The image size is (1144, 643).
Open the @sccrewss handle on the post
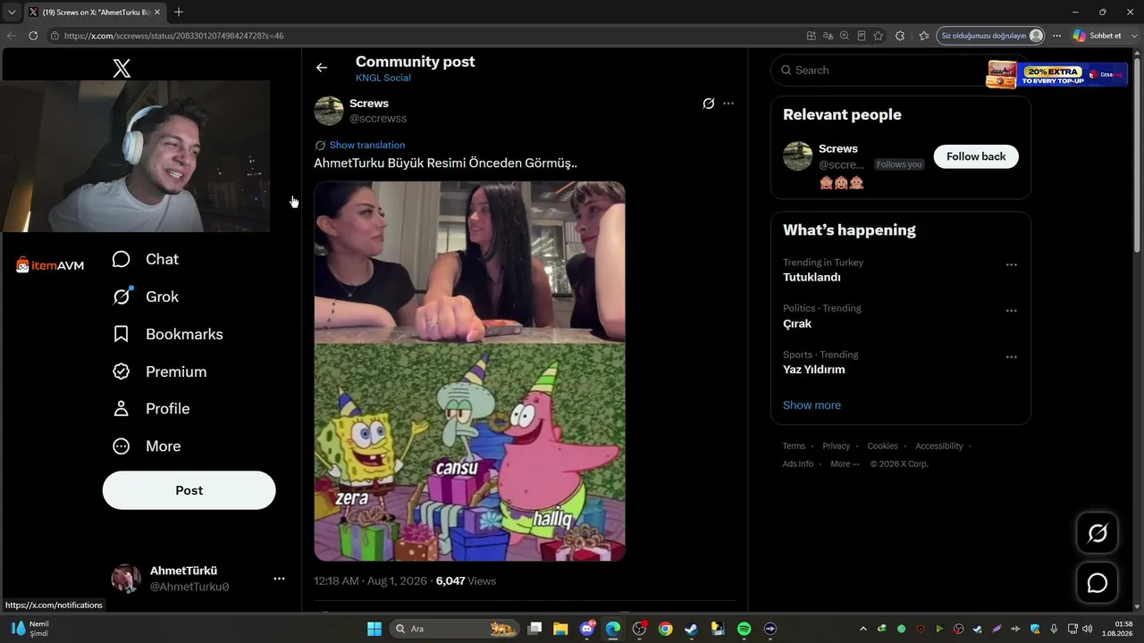point(378,118)
